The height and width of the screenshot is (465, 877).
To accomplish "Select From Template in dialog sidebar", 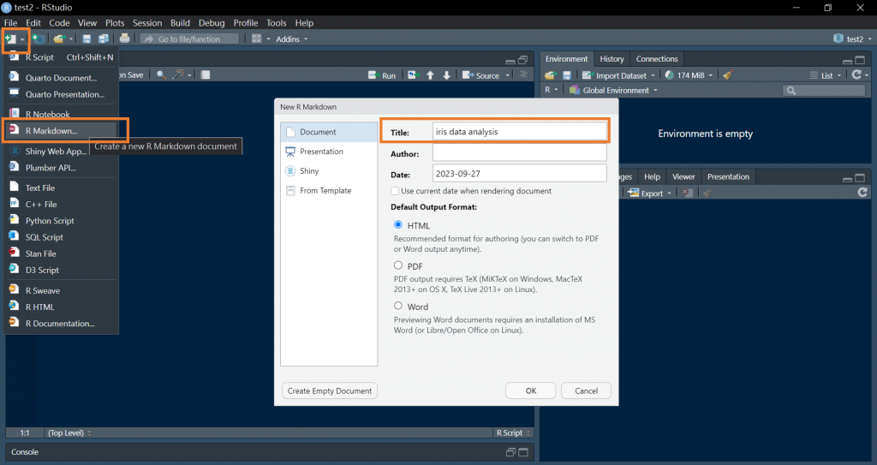I will pyautogui.click(x=329, y=190).
